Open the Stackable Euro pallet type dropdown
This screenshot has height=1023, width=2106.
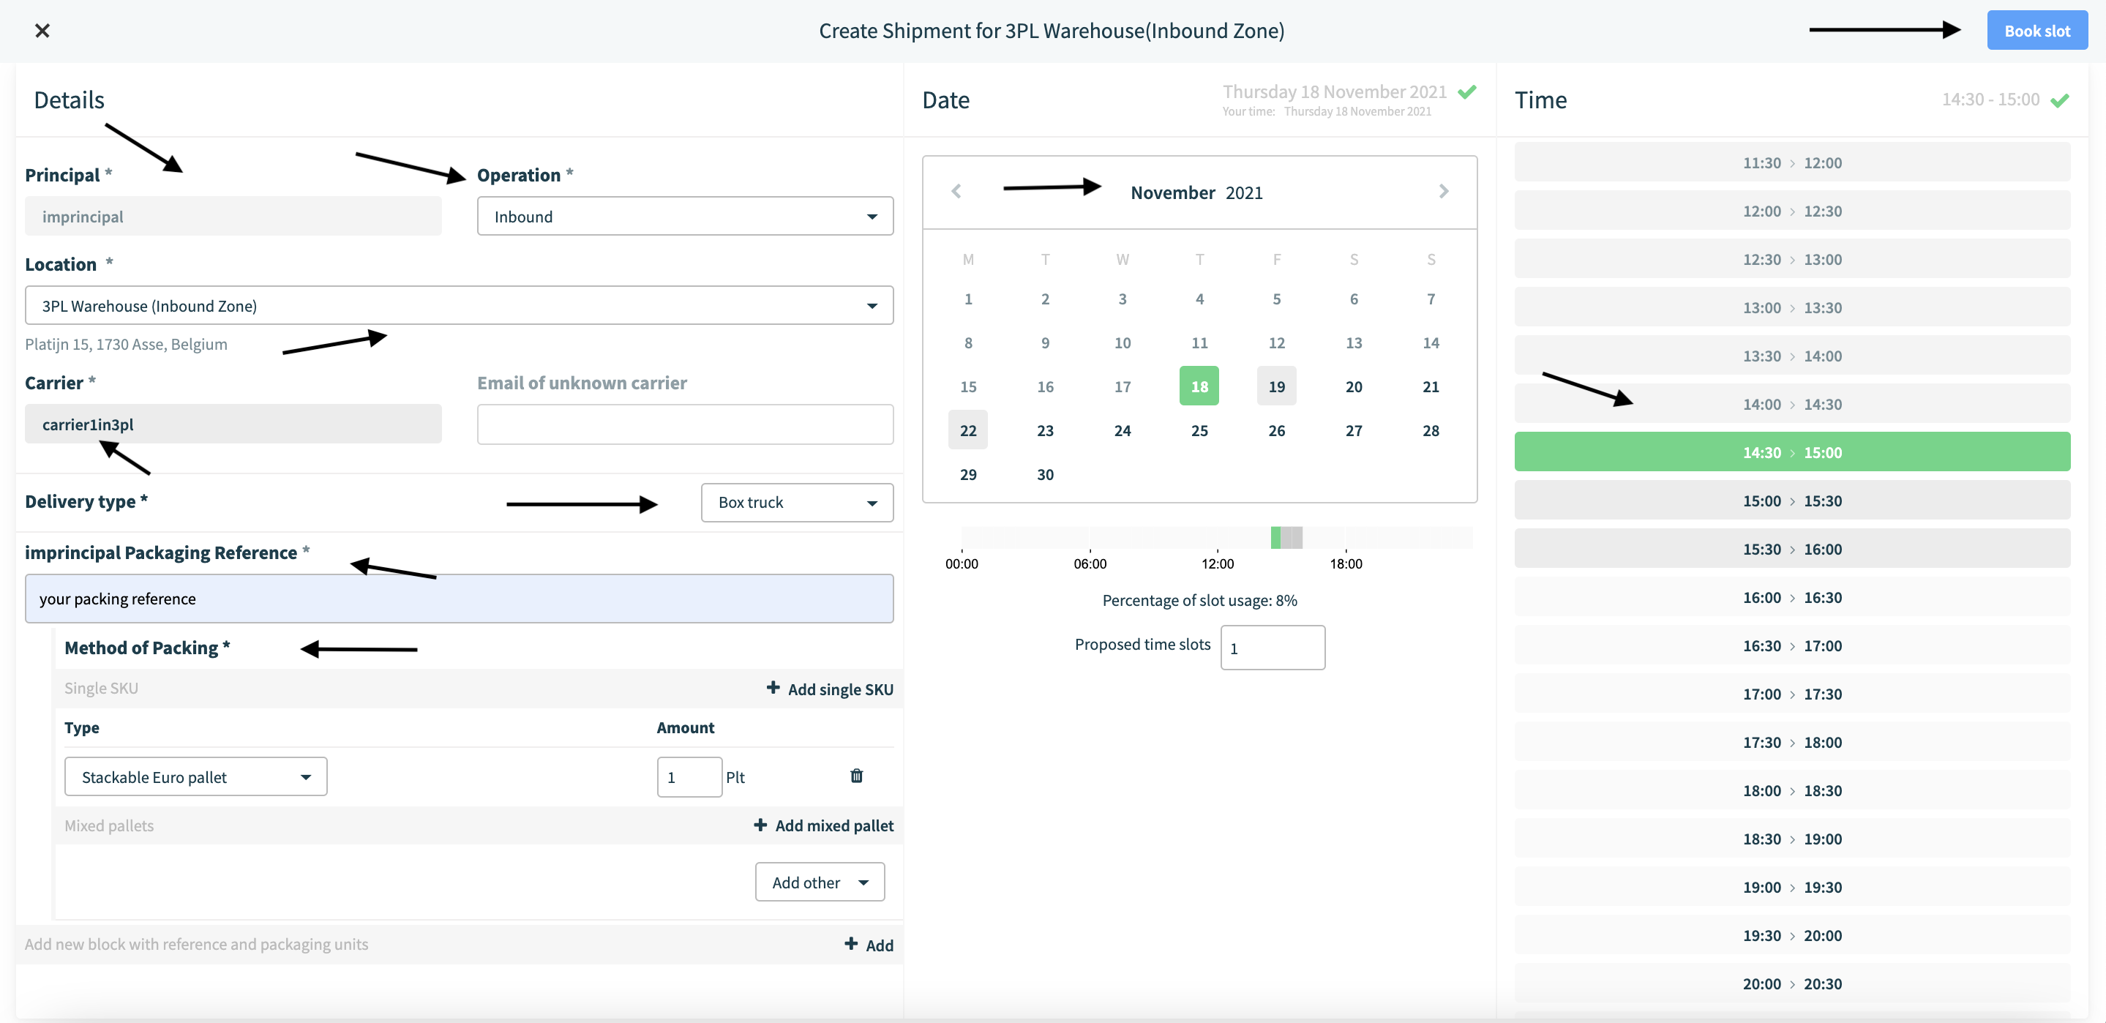[195, 776]
